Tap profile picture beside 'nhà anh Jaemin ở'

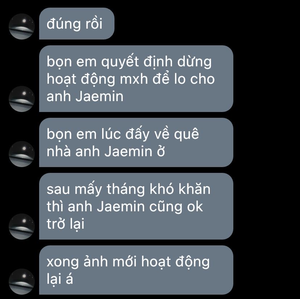pos(22,154)
